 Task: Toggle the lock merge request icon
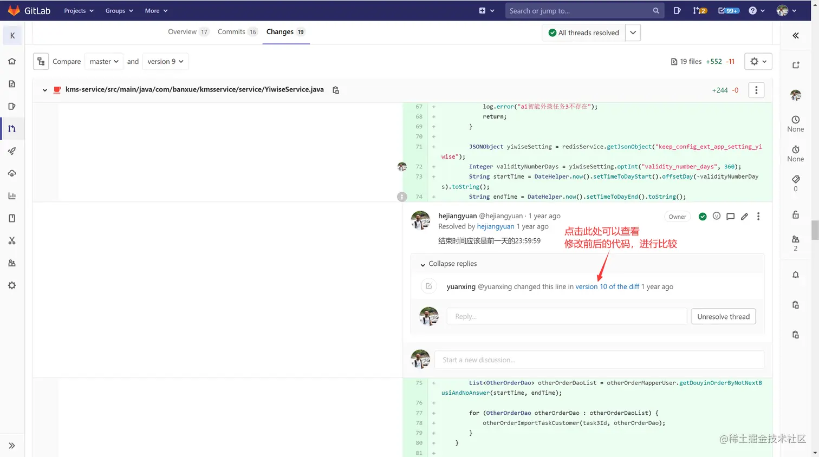[x=796, y=215]
